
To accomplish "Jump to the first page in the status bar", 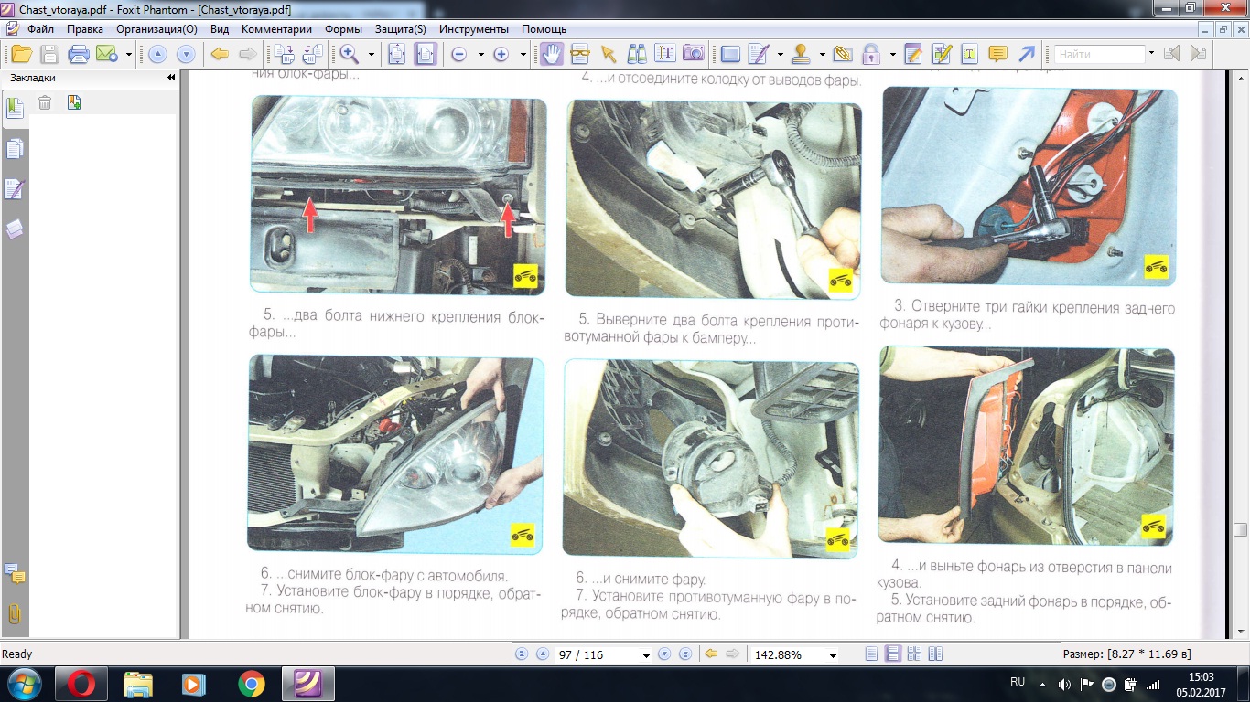I will pos(522,654).
